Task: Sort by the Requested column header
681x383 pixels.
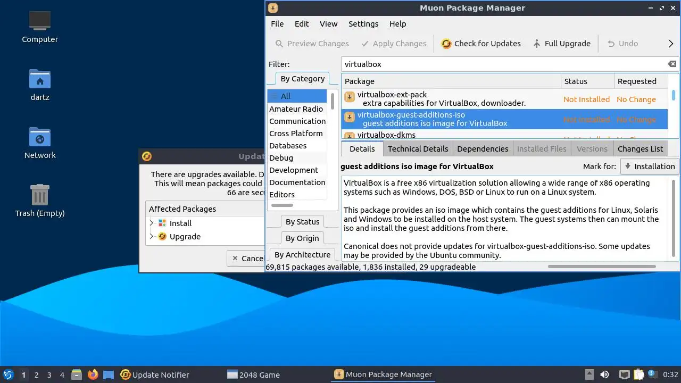Action: point(641,81)
